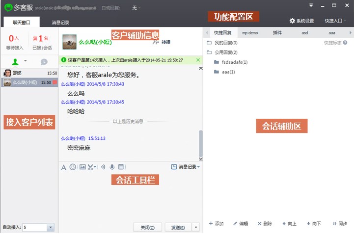Viewport: 355px width, 234px height.
Task: Open the emoji smiley picker
Action: (x=73, y=167)
